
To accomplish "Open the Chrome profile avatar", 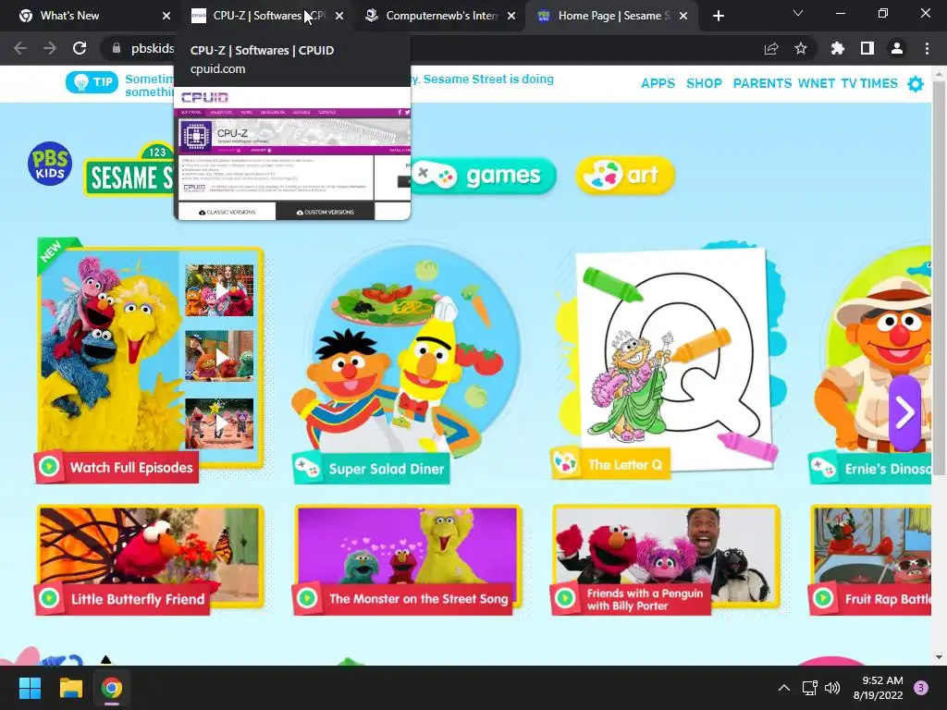I will coord(897,48).
